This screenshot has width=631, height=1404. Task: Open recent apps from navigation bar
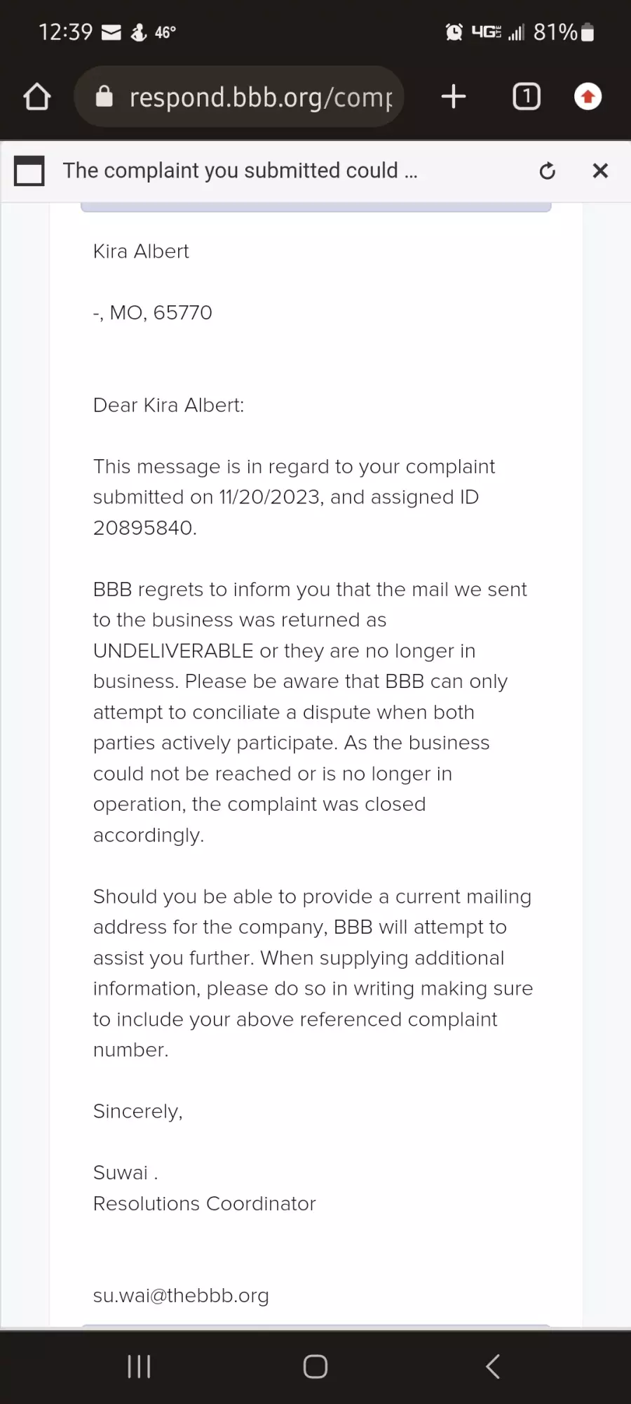click(139, 1366)
